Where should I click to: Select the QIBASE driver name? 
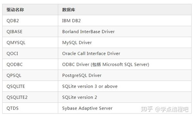tap(14, 32)
